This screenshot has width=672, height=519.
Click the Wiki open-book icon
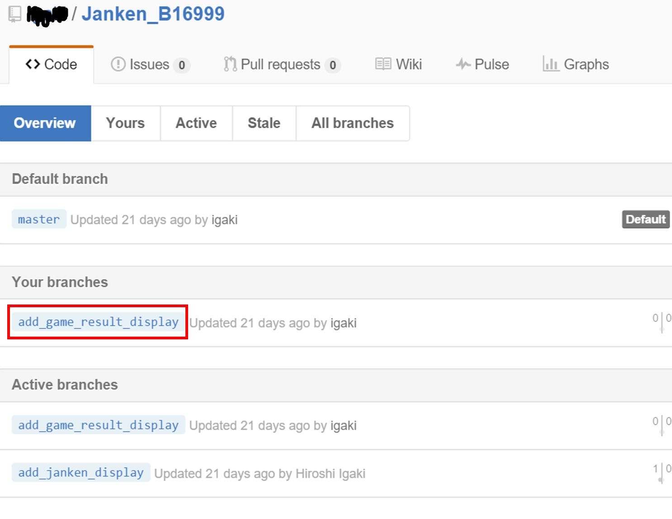[383, 64]
